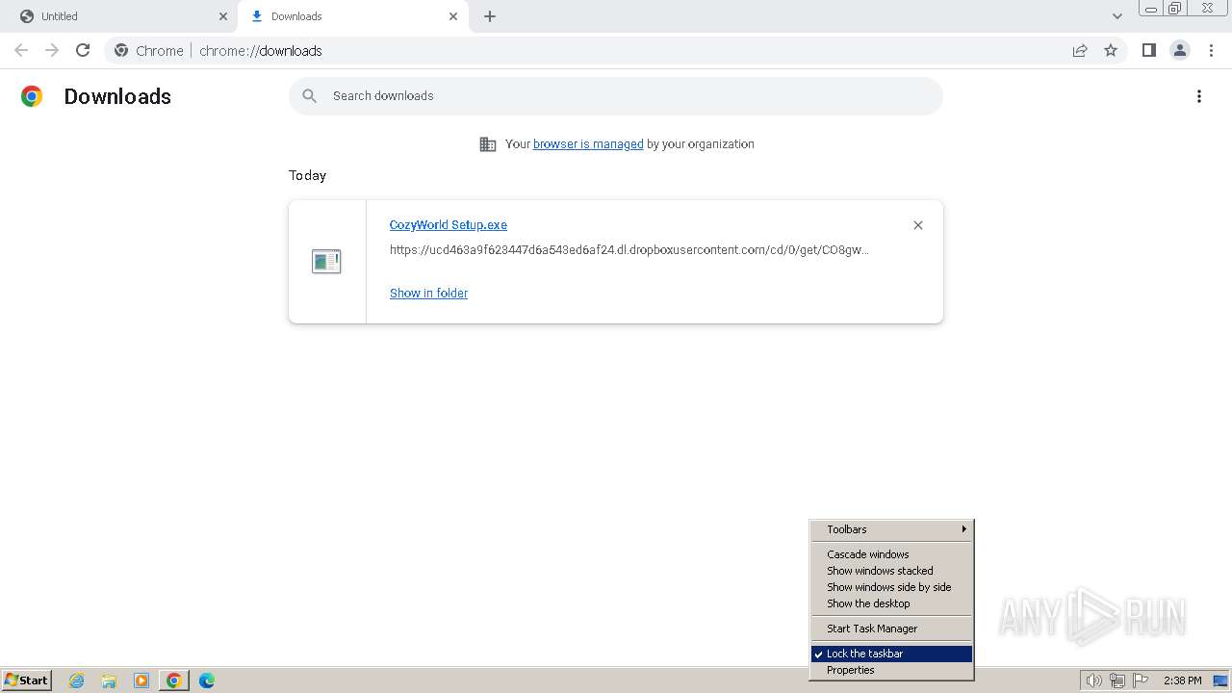Screen dimensions: 1232x693
Task: Open the tab search chevron
Action: coord(1116,16)
